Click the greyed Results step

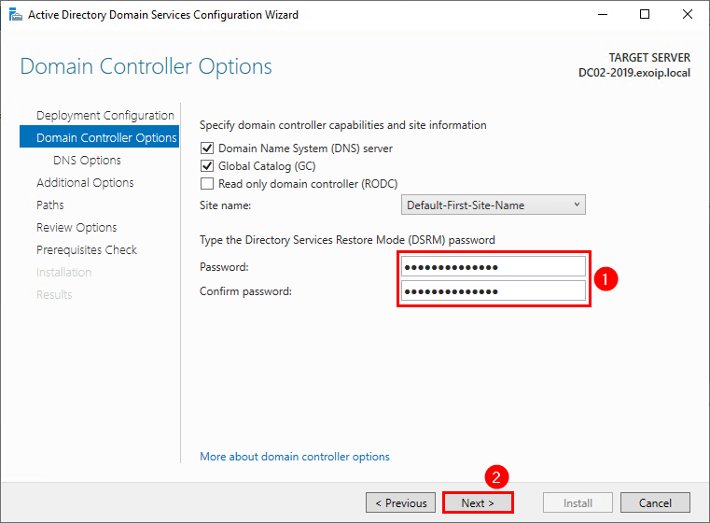pos(54,294)
